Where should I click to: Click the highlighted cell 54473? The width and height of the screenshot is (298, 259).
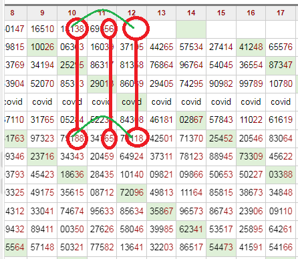point(221,248)
